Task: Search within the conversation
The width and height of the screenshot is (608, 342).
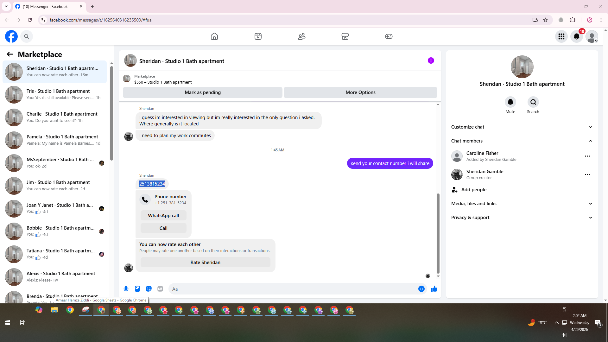Action: pos(533,102)
